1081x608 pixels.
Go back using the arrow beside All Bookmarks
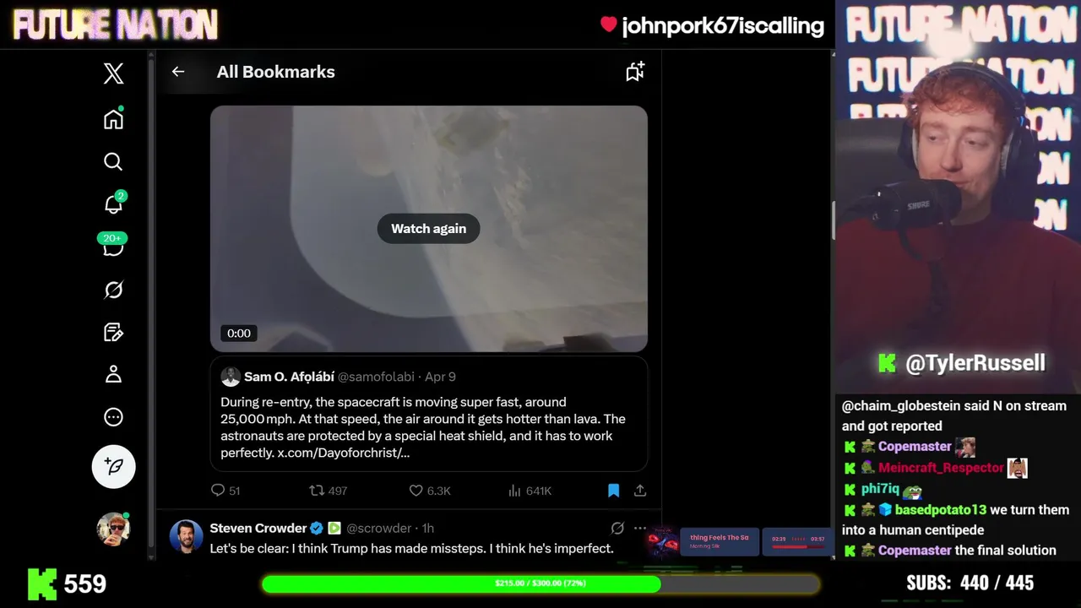177,72
